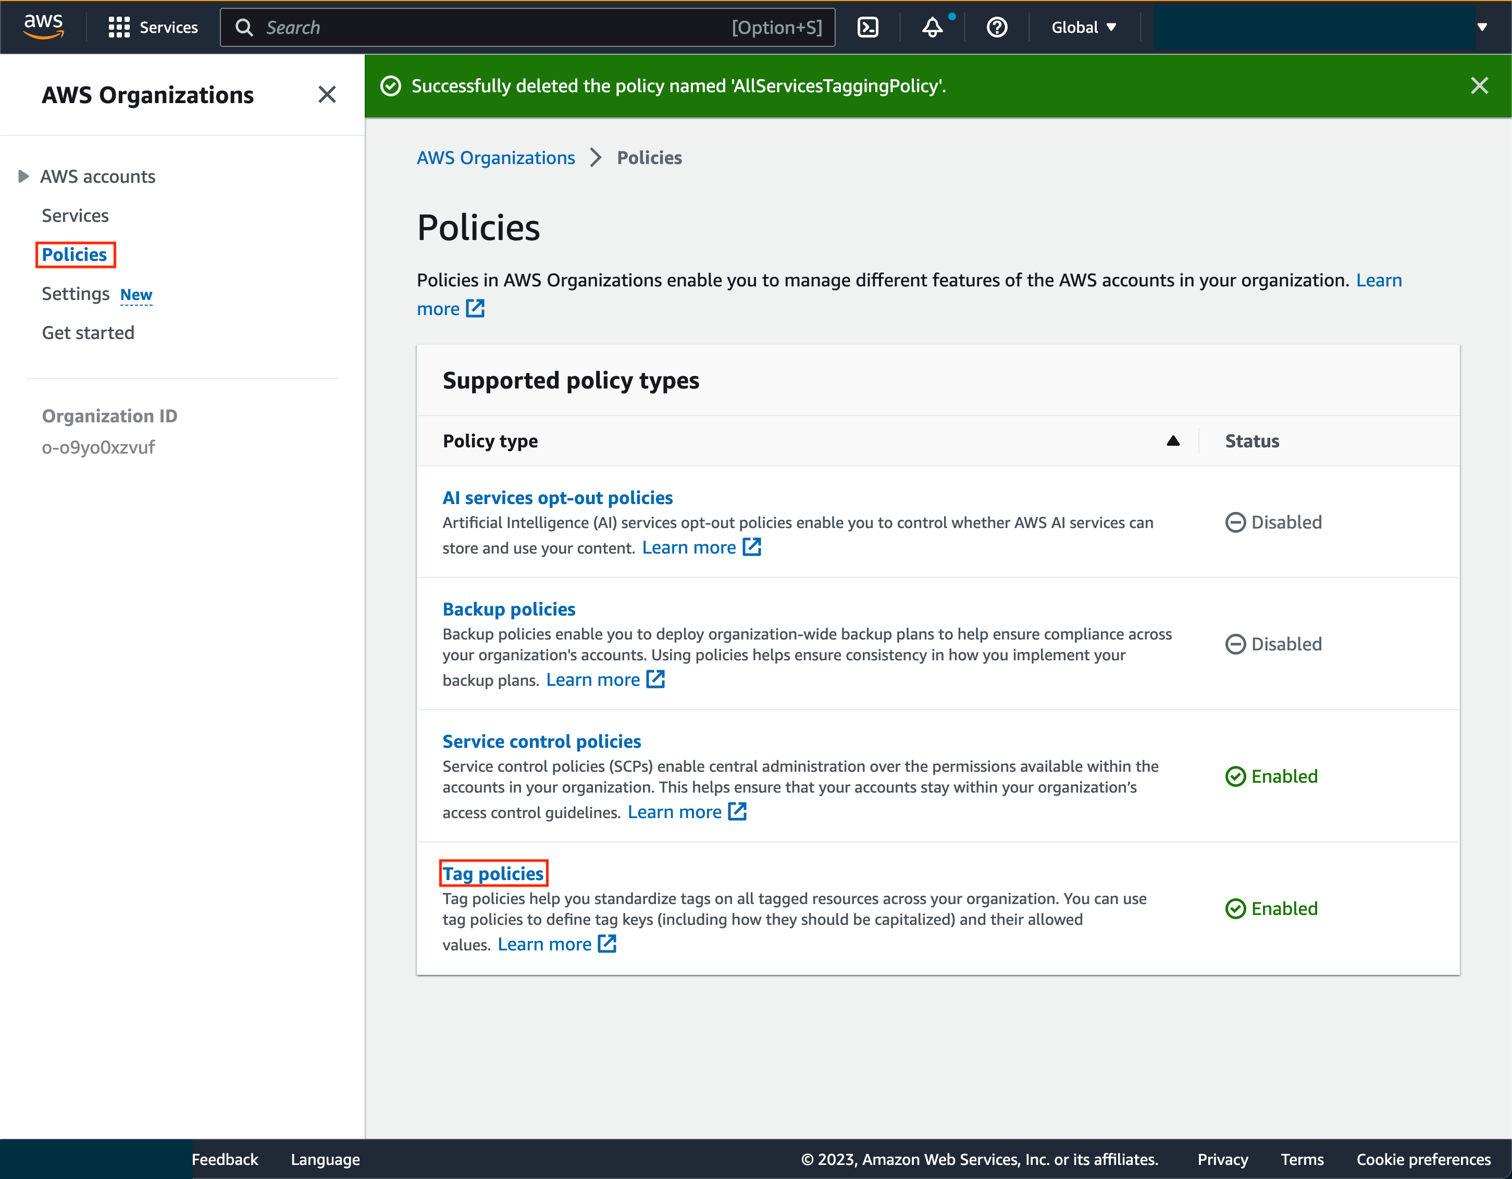Select Policies in the sidebar
This screenshot has width=1512, height=1179.
click(75, 254)
